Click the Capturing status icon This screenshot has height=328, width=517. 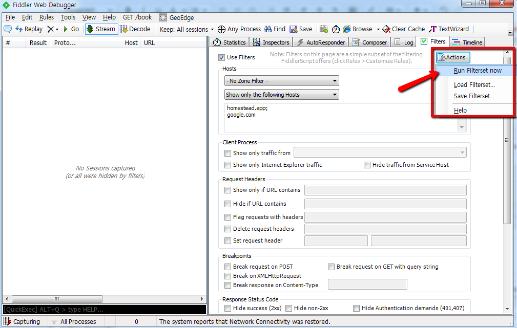click(7, 321)
